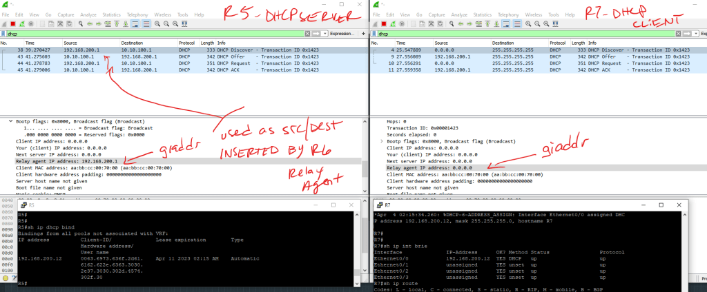Click filter bookmark icon in R7 window
This screenshot has width=707, height=292.
tap(376, 33)
